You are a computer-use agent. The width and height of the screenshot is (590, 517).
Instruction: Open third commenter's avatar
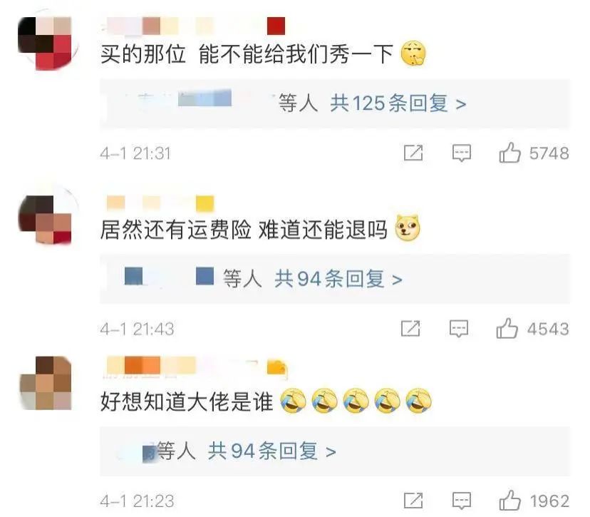(46, 383)
